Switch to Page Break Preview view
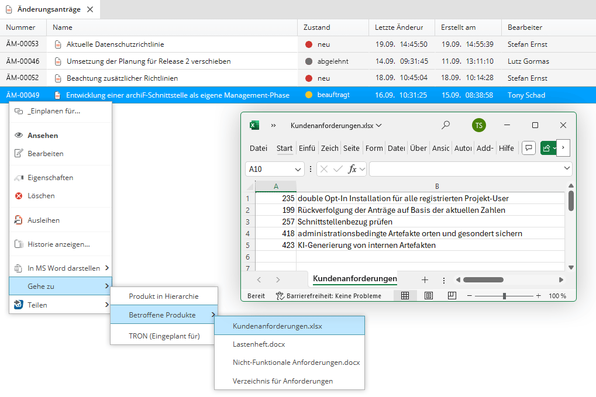Viewport: 596px width, 397px height. tap(452, 296)
